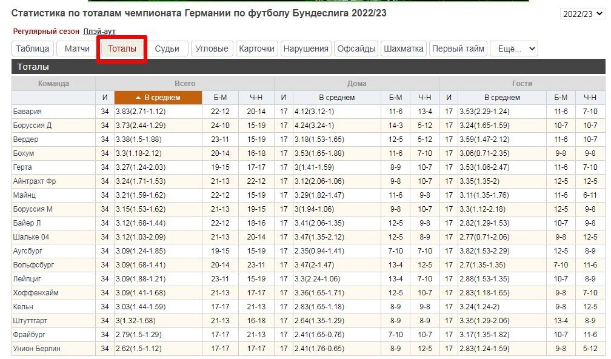Image resolution: width=611 pixels, height=359 pixels.
Task: Expand the Ещё... dropdown menu
Action: (x=513, y=49)
